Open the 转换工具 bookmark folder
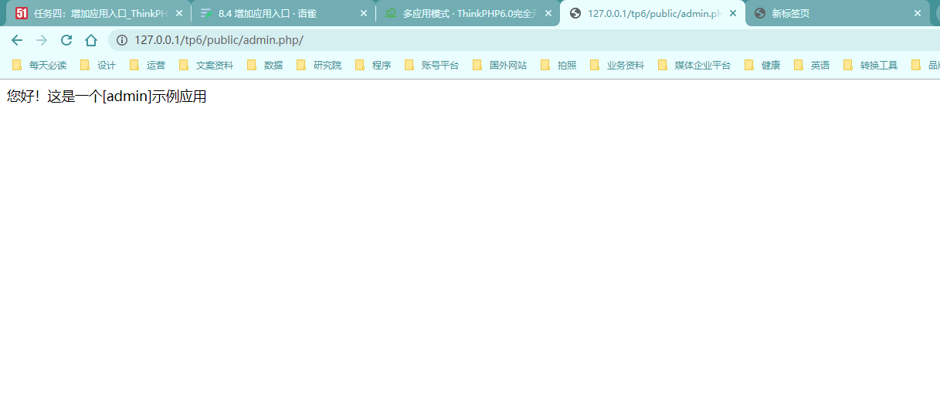Image resolution: width=940 pixels, height=399 pixels. click(x=870, y=66)
